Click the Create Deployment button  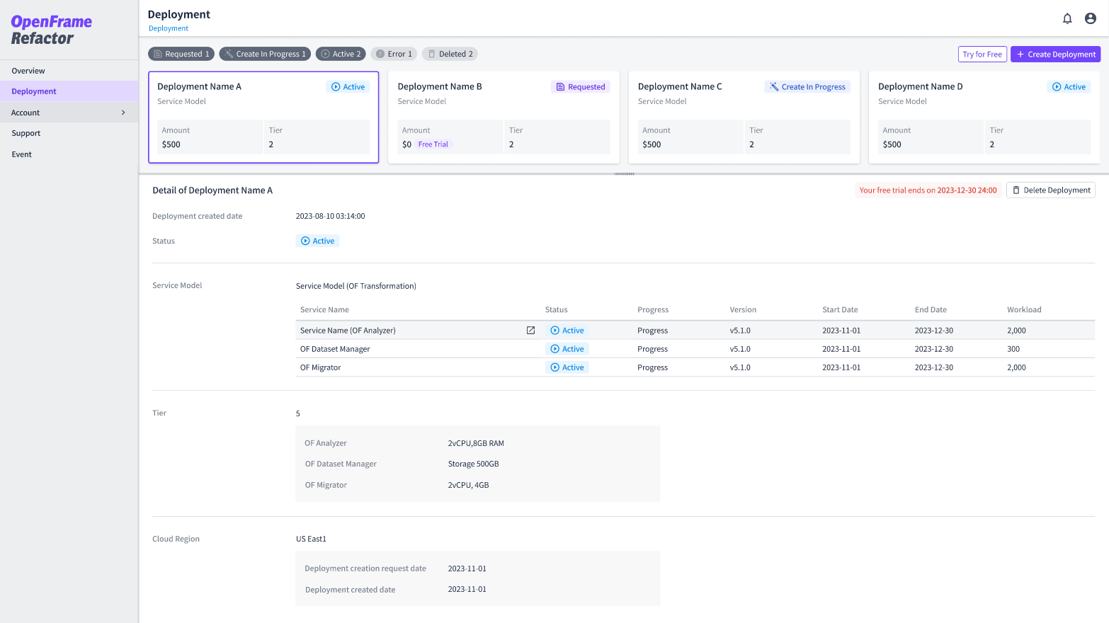click(x=1055, y=53)
